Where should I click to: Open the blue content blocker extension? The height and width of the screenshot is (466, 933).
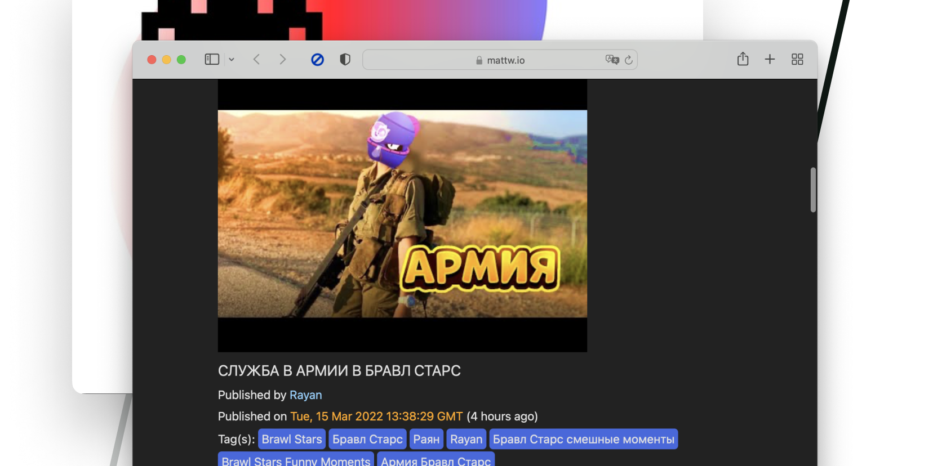[x=318, y=59]
